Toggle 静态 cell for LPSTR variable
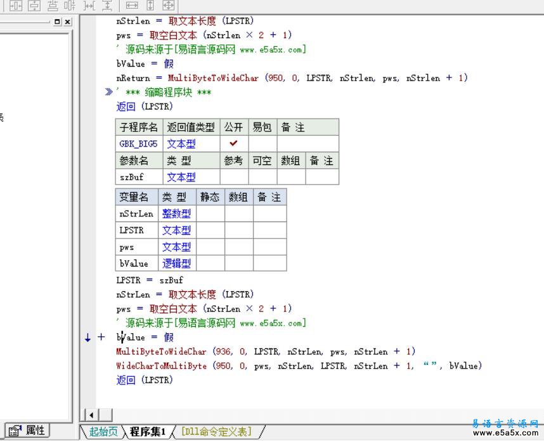The width and height of the screenshot is (544, 441). click(x=210, y=230)
